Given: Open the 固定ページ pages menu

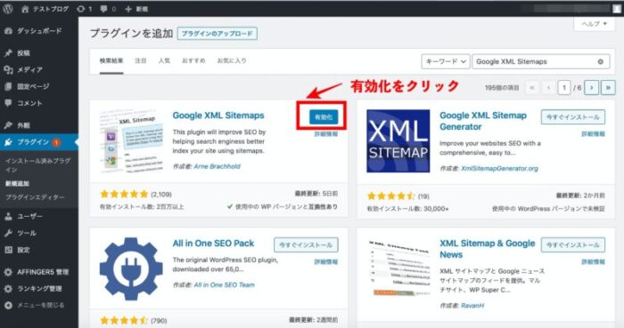Looking at the screenshot, I should click(39, 86).
